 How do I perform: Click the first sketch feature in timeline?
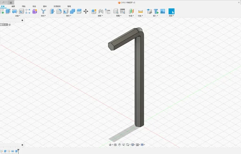point(1,151)
